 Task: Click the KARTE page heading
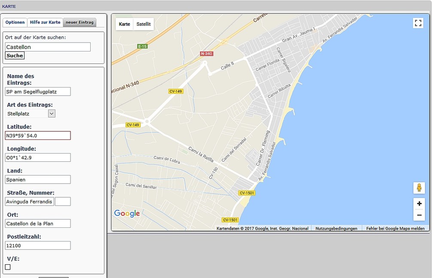point(9,6)
